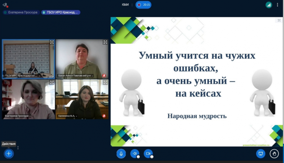
Task: Toggle the microphone mute button
Action: coord(121,153)
